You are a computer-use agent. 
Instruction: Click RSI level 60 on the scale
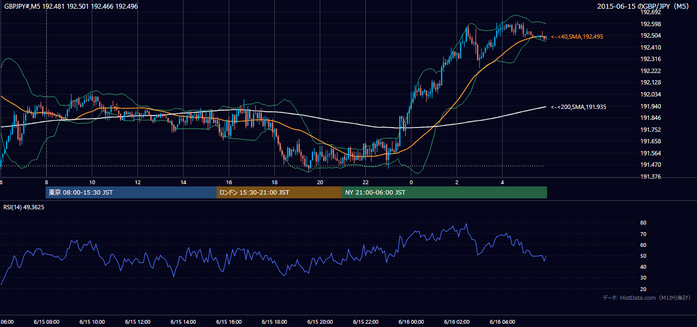[x=643, y=245]
